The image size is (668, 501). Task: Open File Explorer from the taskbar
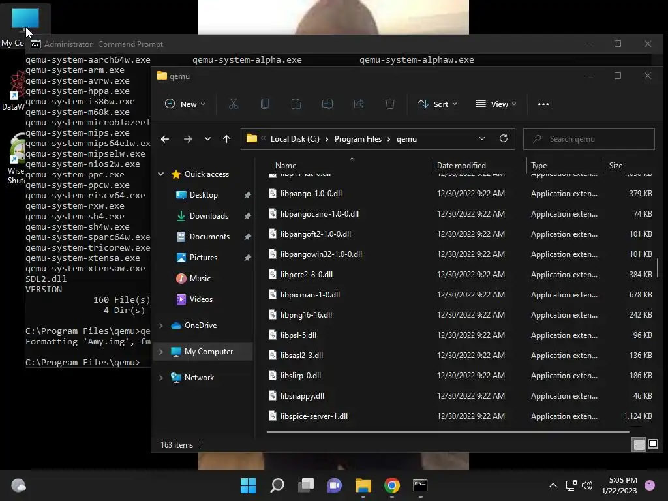(x=363, y=485)
